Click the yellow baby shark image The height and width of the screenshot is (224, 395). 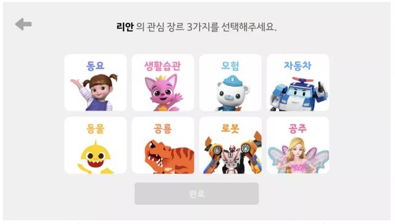(95, 157)
